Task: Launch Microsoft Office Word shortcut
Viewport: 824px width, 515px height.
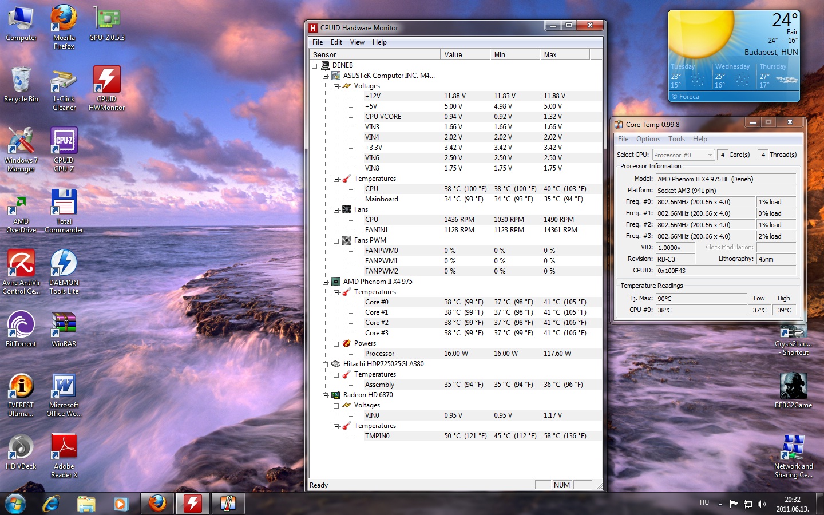Action: tap(64, 395)
